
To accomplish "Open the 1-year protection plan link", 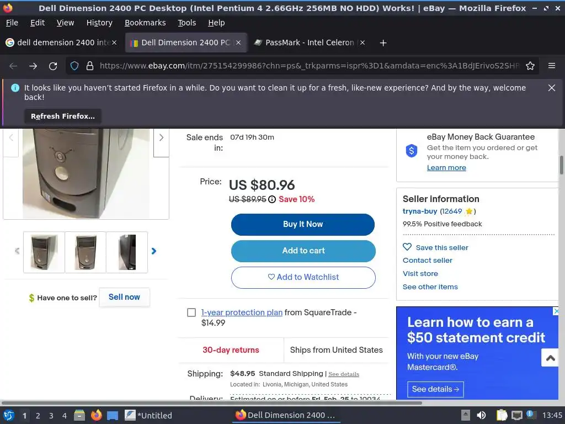I will coord(242,312).
